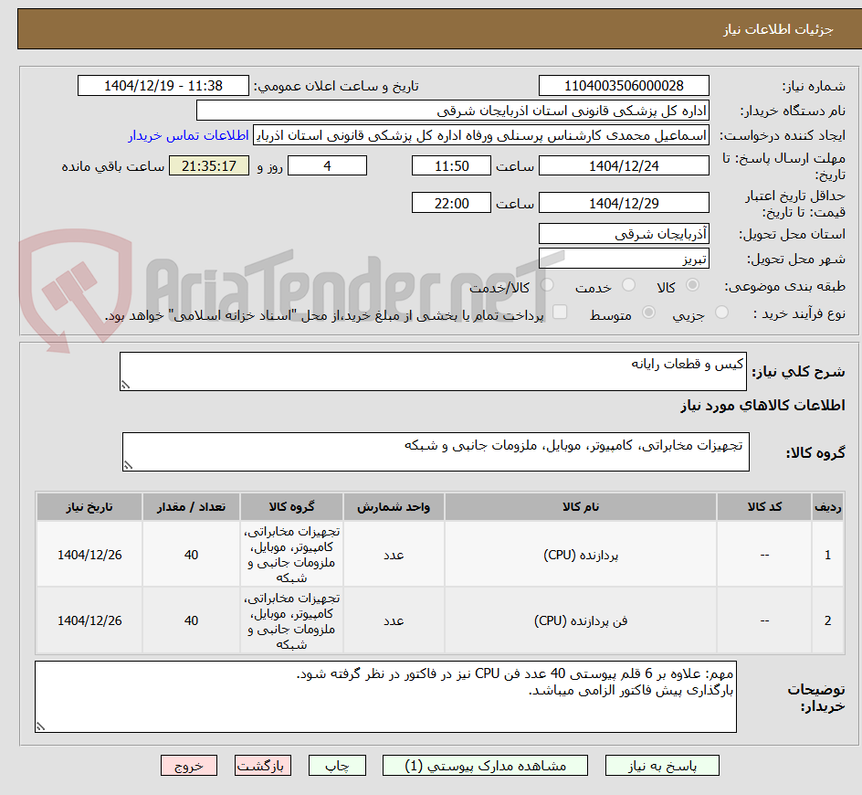Click the فن پردازنده (CPU) item name cell
Viewport: 862px width, 795px height.
tap(581, 620)
